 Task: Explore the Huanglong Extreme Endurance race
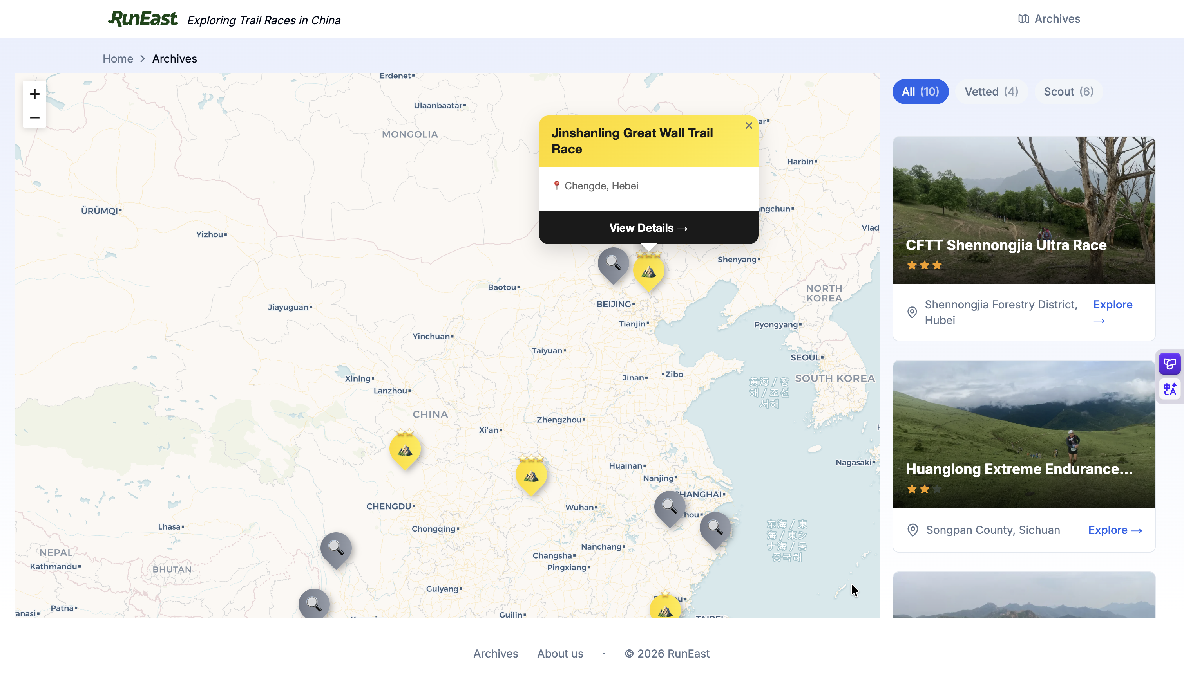click(x=1115, y=530)
